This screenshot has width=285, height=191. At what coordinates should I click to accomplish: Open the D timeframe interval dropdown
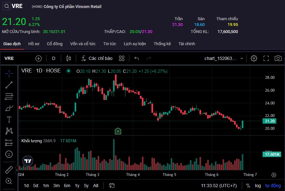pos(53,58)
